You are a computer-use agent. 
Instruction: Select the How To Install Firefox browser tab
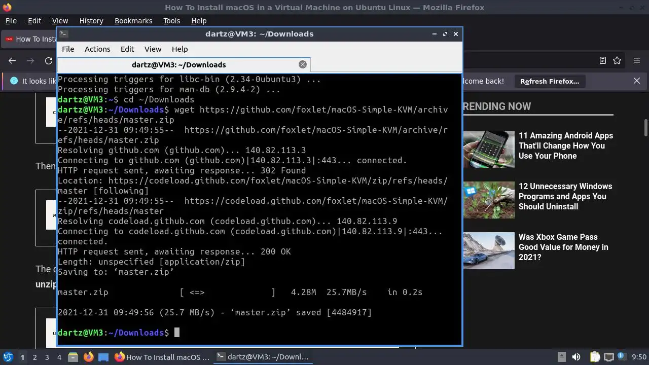[x=29, y=39]
